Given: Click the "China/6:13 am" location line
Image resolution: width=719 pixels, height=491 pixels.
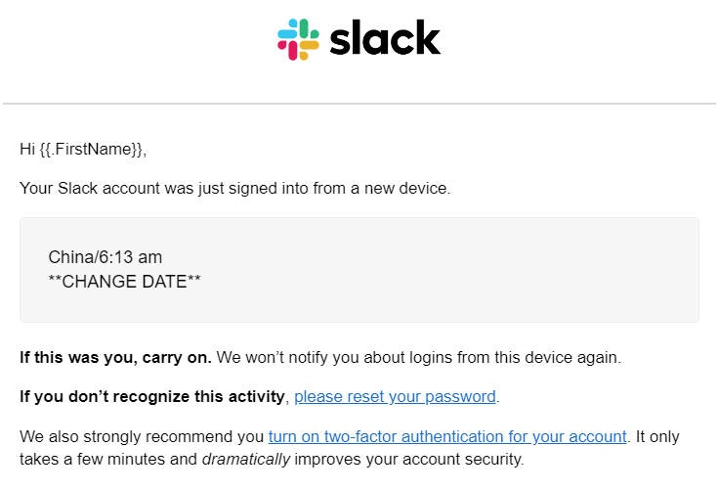Looking at the screenshot, I should [106, 257].
